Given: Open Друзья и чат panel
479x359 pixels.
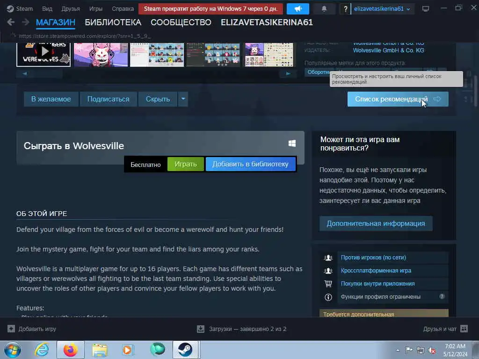Looking at the screenshot, I should (440, 329).
